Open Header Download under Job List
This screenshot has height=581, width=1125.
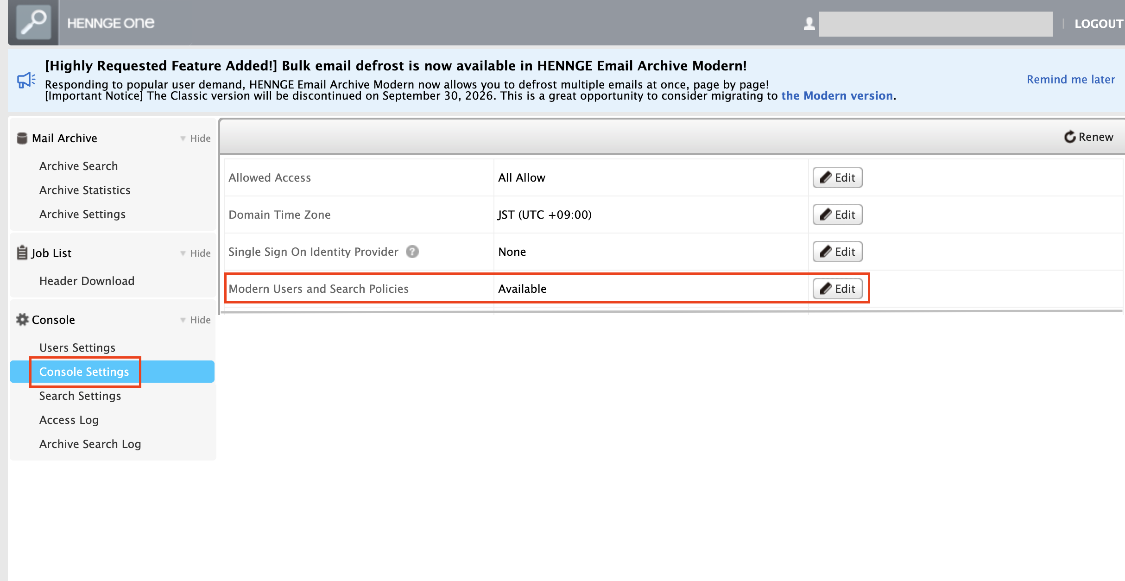click(87, 281)
